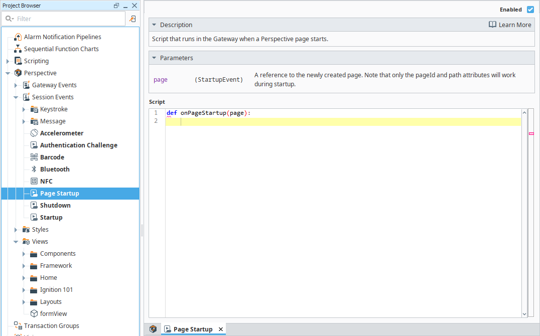Click the formView view icon
Screen dimensions: 540x336
pos(34,313)
